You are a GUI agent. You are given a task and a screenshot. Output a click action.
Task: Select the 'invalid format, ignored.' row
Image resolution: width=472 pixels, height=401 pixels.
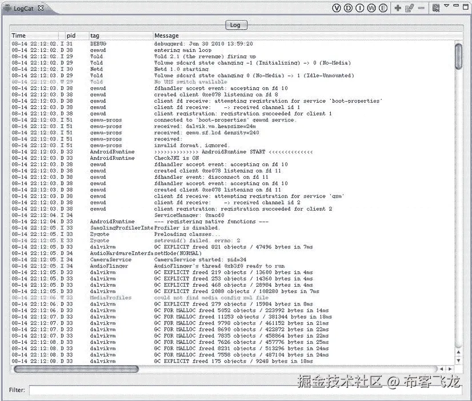pyautogui.click(x=232, y=145)
